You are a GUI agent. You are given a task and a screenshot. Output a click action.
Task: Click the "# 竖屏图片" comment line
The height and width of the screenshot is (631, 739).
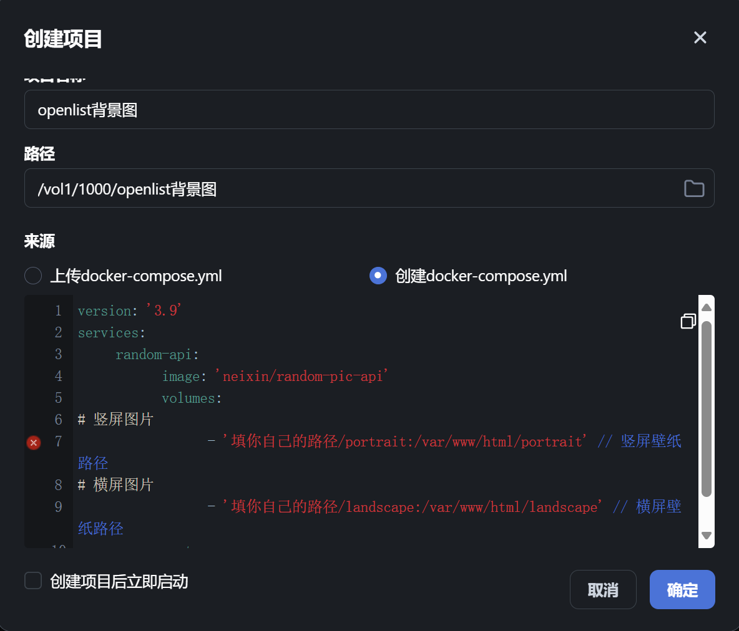[x=116, y=419]
